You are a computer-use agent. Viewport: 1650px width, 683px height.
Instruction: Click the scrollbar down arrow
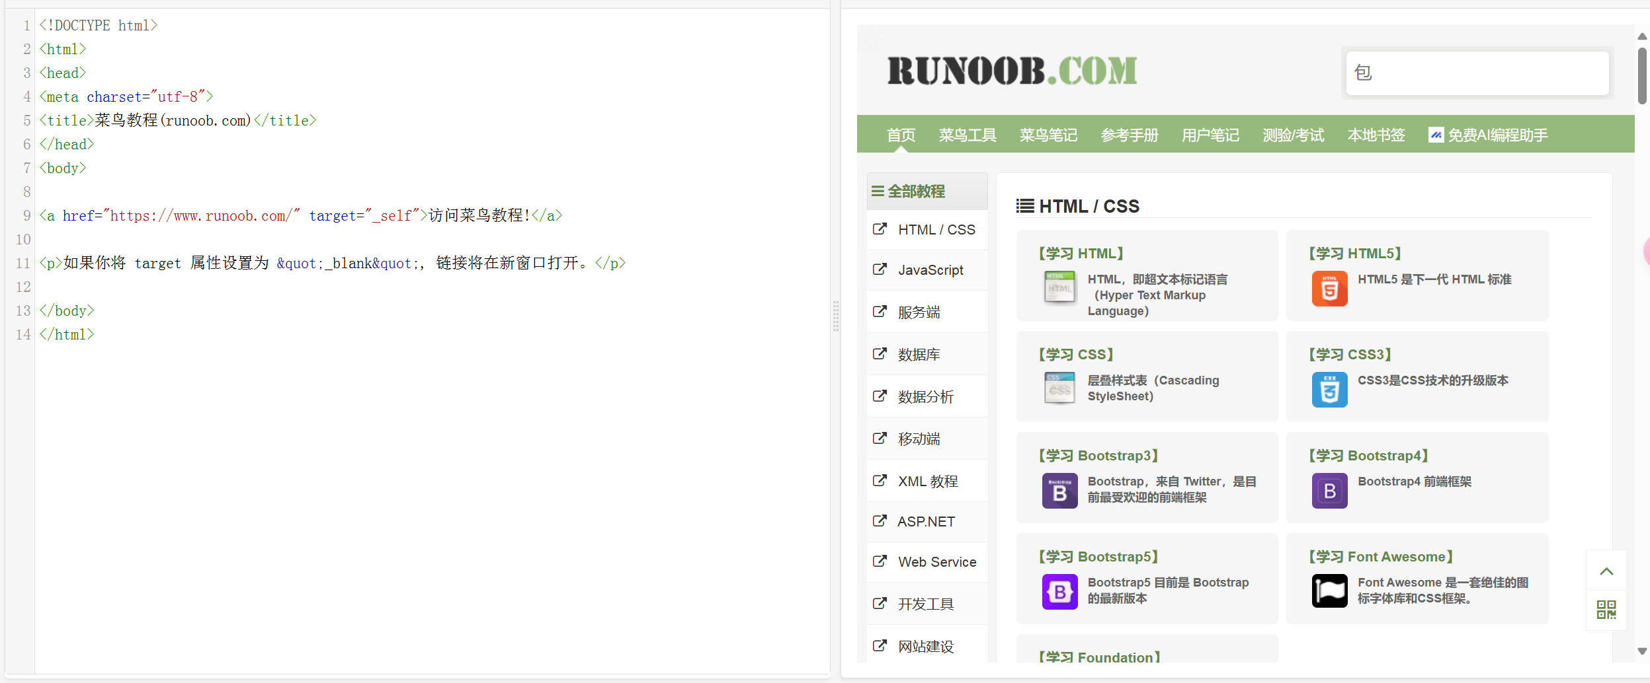(x=1642, y=651)
